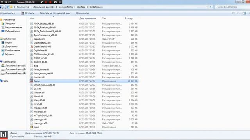Click Локальный диск (E:) in the breadcrumb
Screen dimensions: 250x140
click(44, 7)
